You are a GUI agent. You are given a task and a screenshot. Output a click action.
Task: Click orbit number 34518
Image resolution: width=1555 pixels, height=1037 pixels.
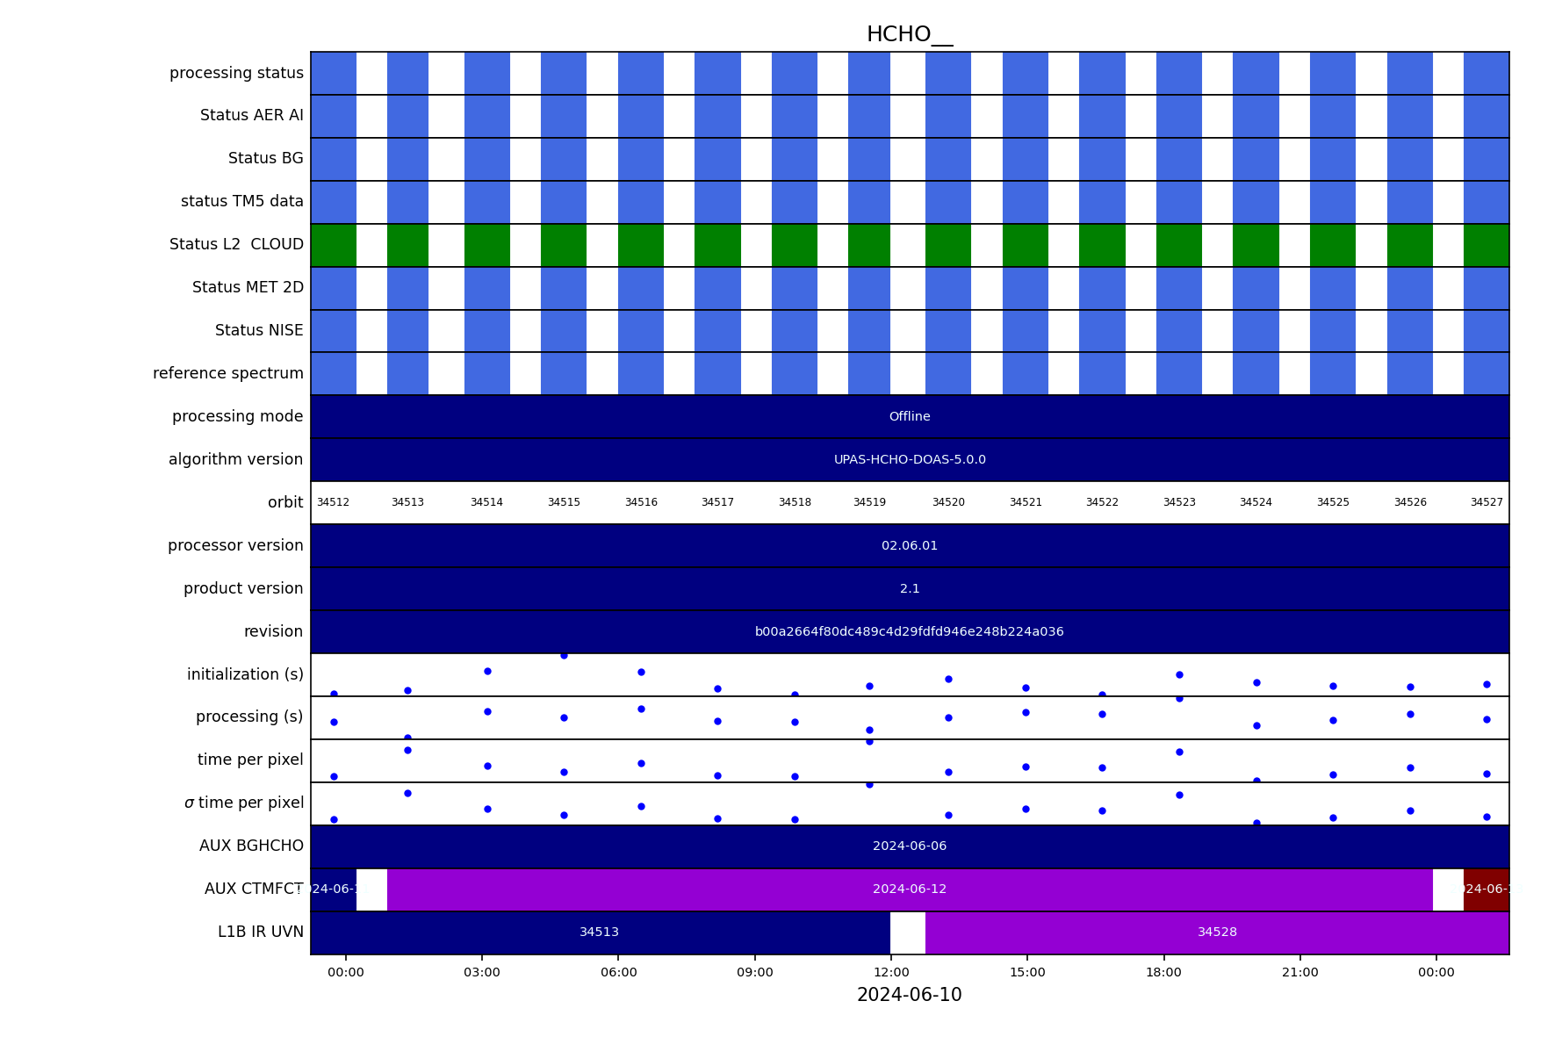click(x=795, y=503)
